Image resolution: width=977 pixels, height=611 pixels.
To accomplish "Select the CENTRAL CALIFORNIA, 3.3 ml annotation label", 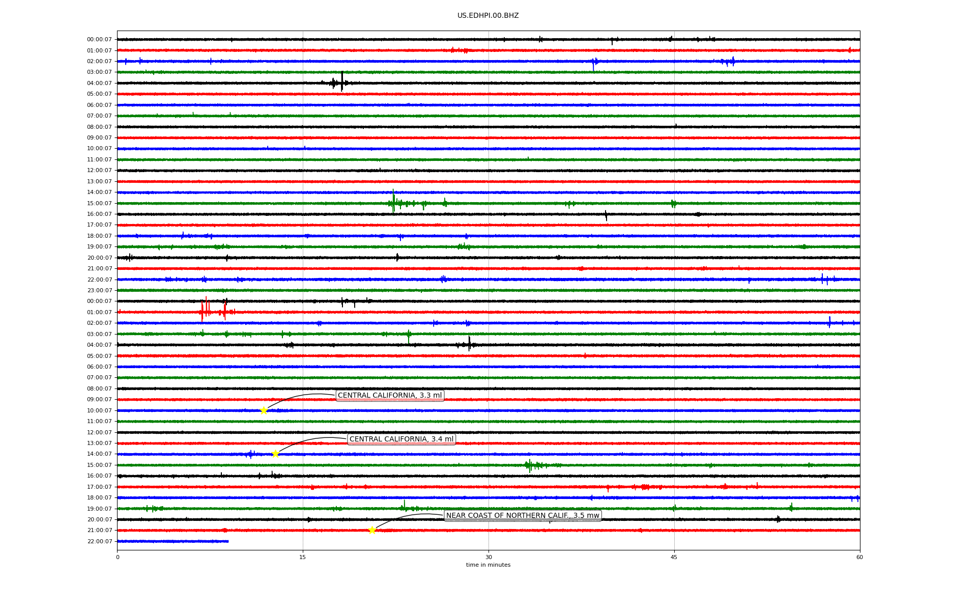I will pyautogui.click(x=390, y=396).
